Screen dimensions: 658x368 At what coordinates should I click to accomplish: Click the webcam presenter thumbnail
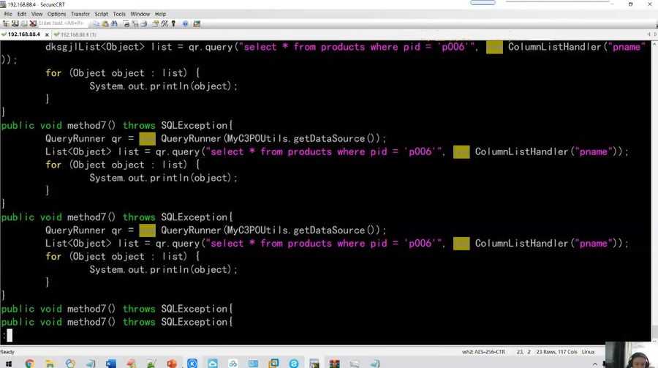[632, 355]
